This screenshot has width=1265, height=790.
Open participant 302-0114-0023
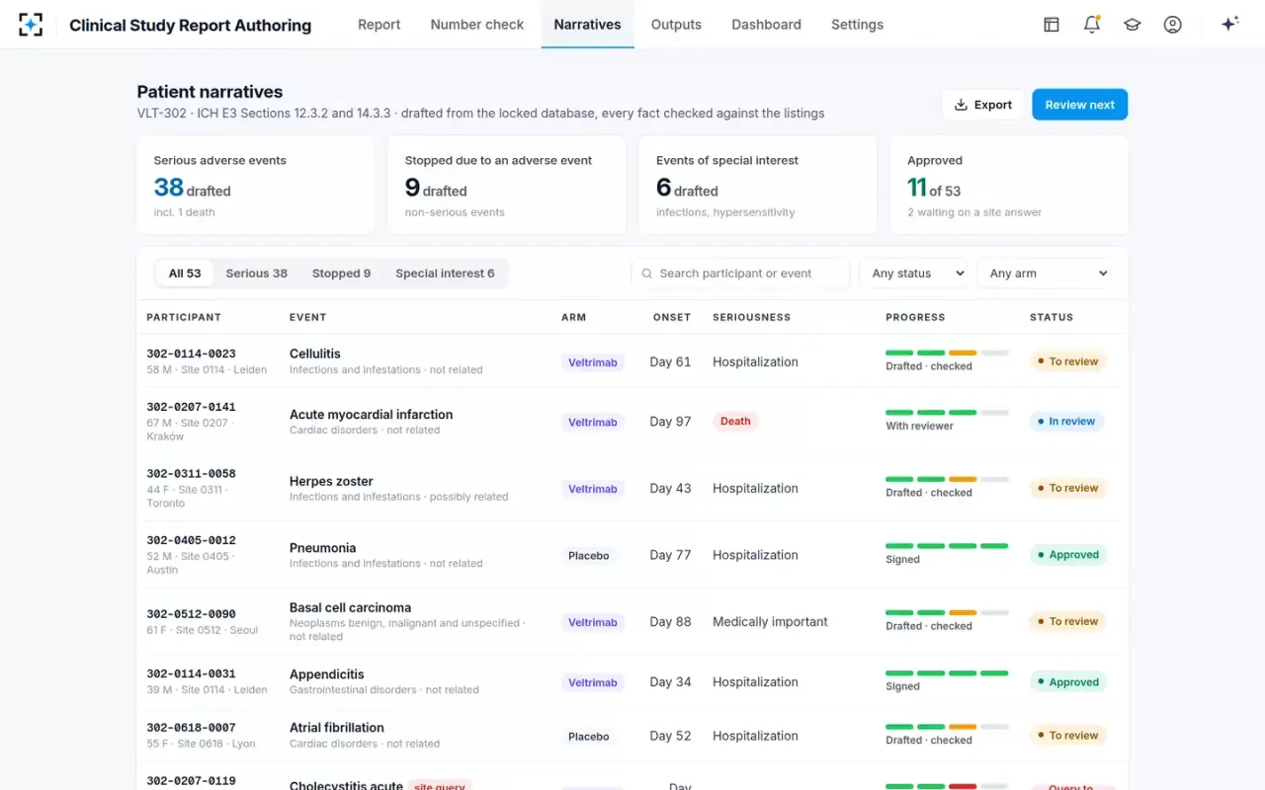pyautogui.click(x=191, y=354)
